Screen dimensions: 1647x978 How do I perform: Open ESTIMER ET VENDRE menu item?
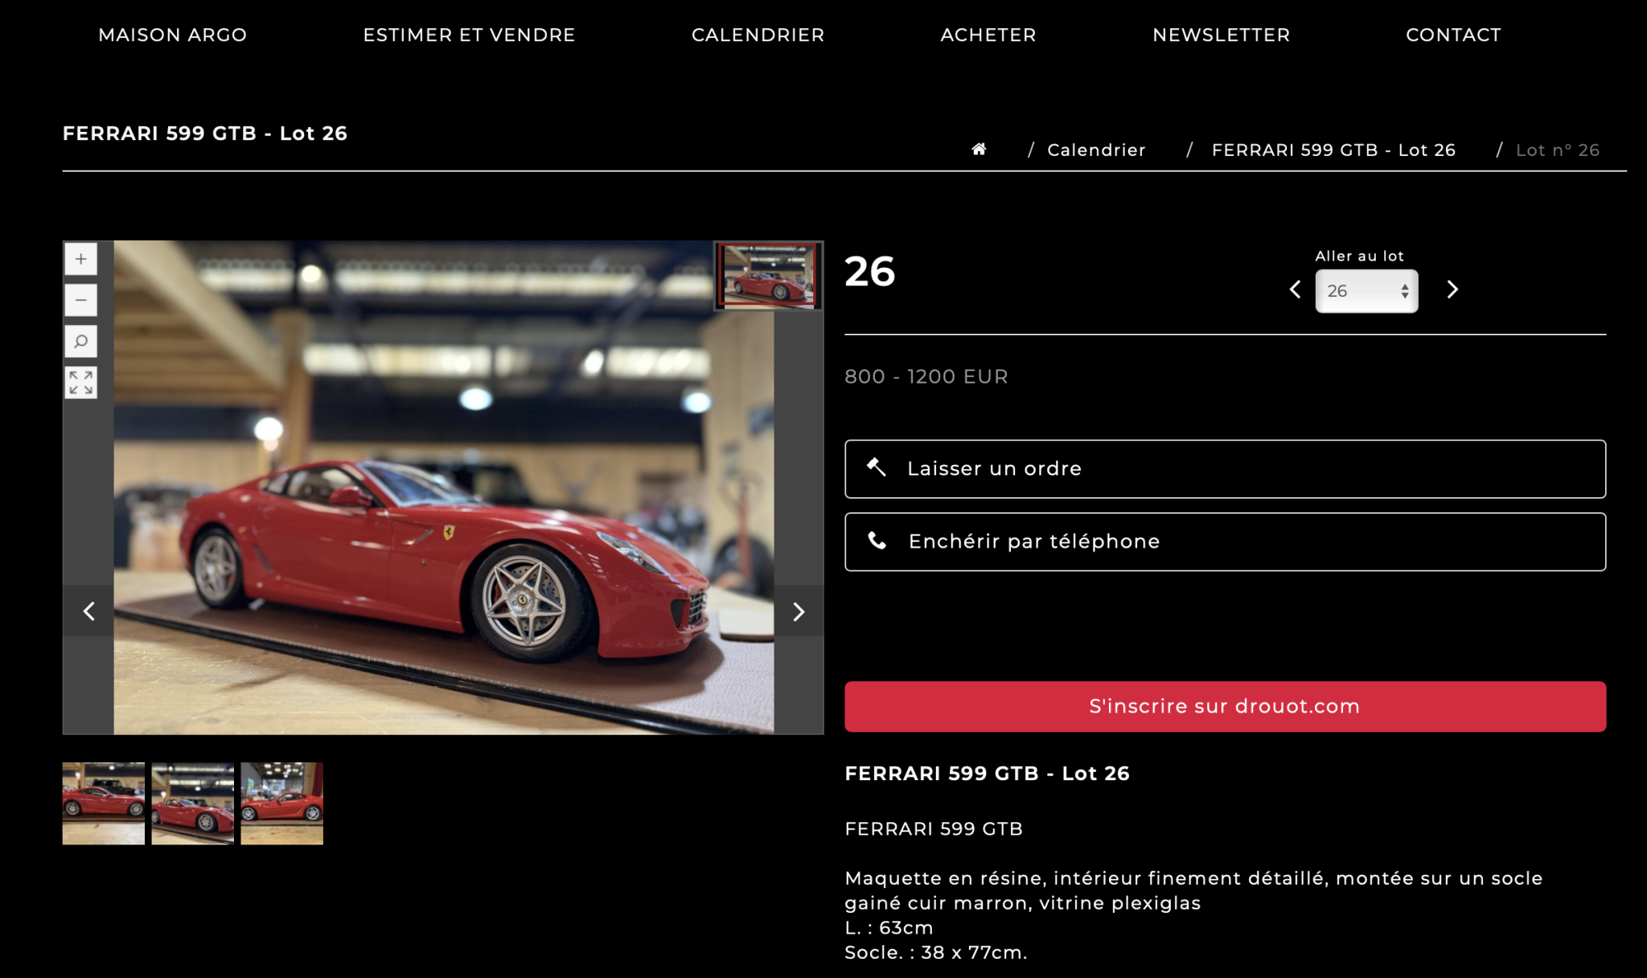click(469, 35)
